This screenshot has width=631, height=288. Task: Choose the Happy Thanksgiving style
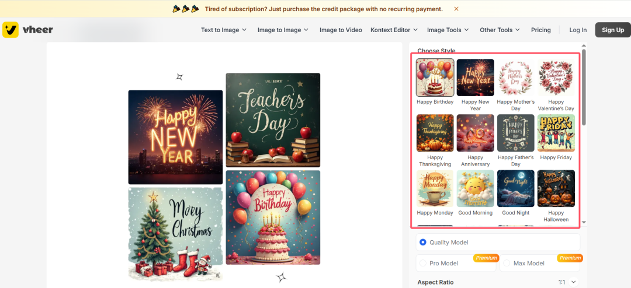pyautogui.click(x=435, y=133)
